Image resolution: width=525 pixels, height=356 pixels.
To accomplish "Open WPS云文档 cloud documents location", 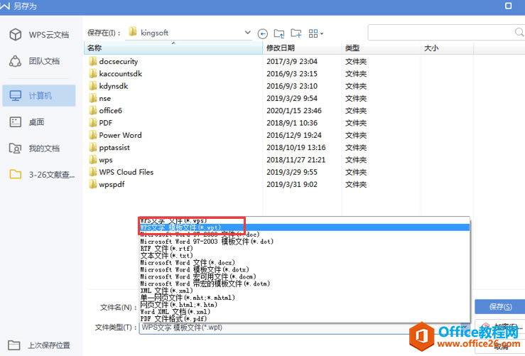I will pyautogui.click(x=39, y=35).
